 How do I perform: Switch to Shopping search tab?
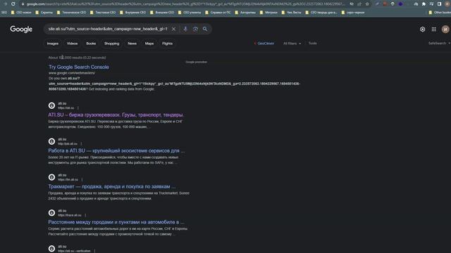[x=111, y=44]
